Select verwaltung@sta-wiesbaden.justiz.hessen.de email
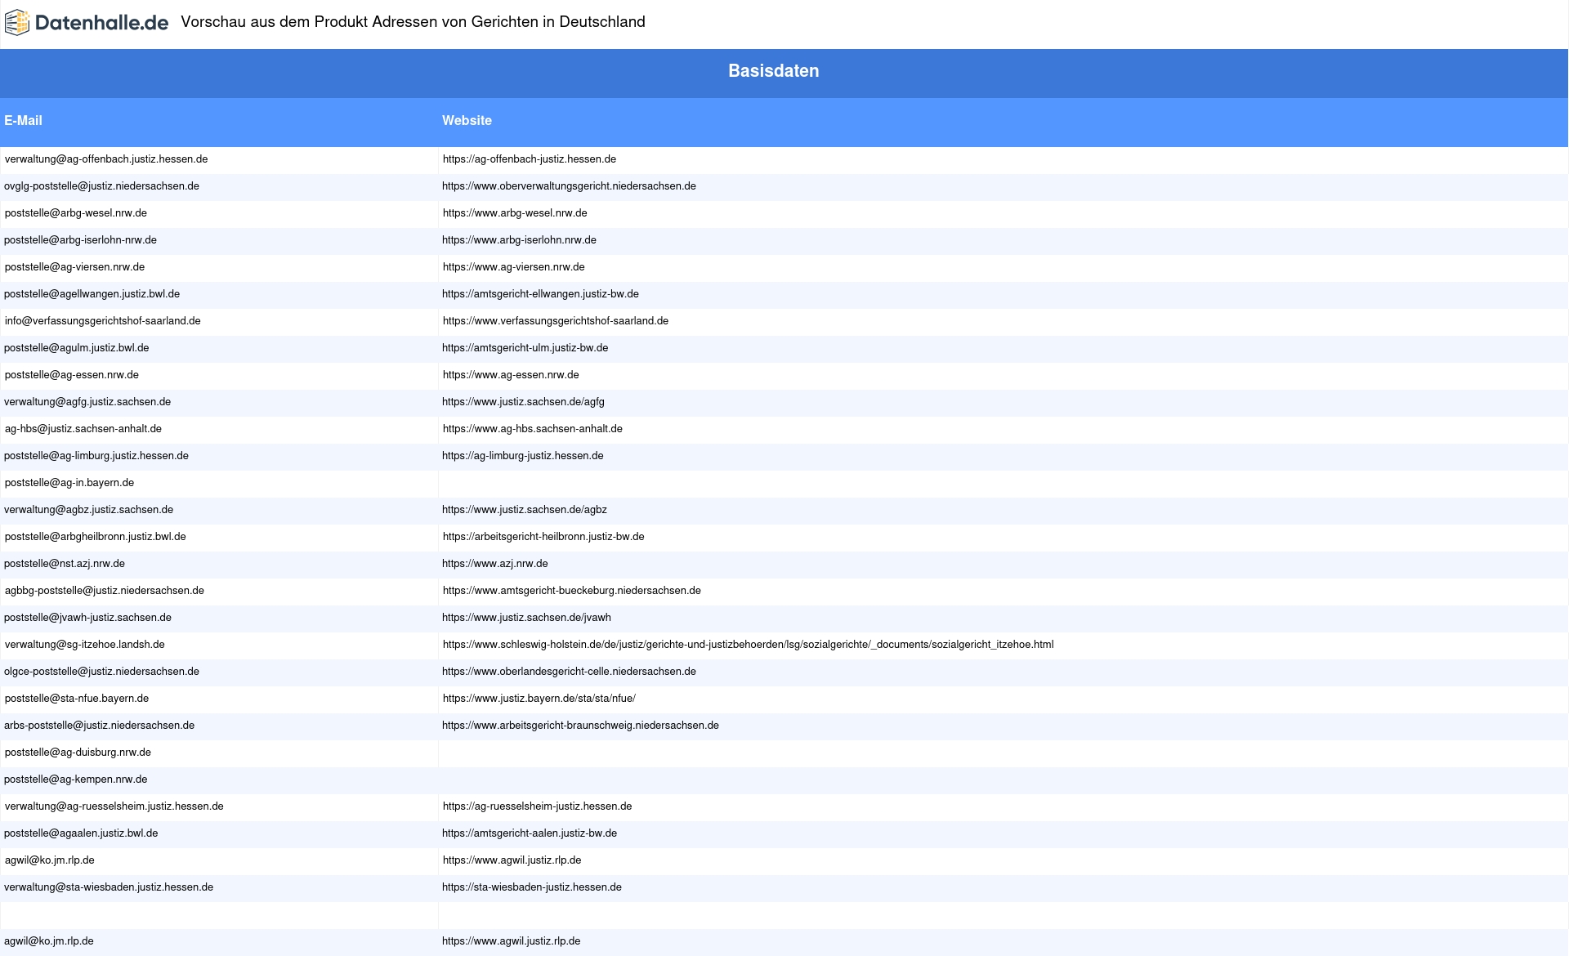 [x=109, y=887]
